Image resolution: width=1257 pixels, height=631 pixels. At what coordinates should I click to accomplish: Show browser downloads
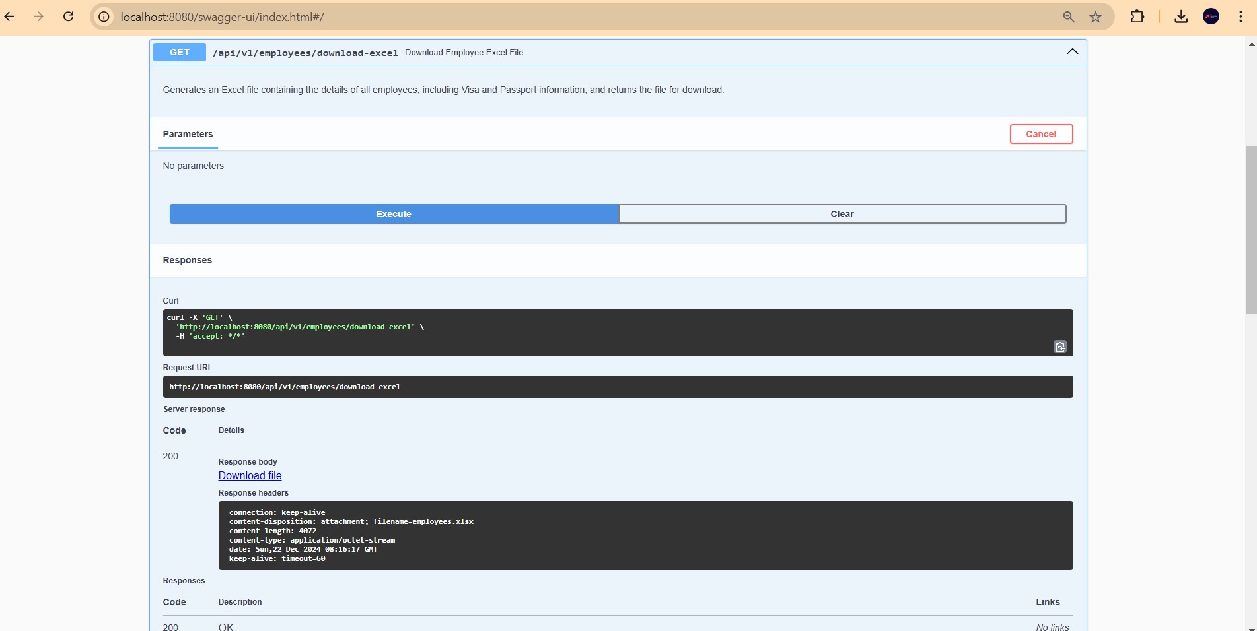tap(1182, 17)
